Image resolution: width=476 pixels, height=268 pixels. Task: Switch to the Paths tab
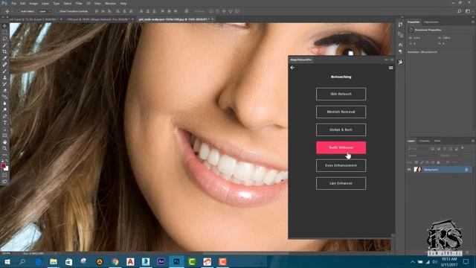[x=437, y=141]
